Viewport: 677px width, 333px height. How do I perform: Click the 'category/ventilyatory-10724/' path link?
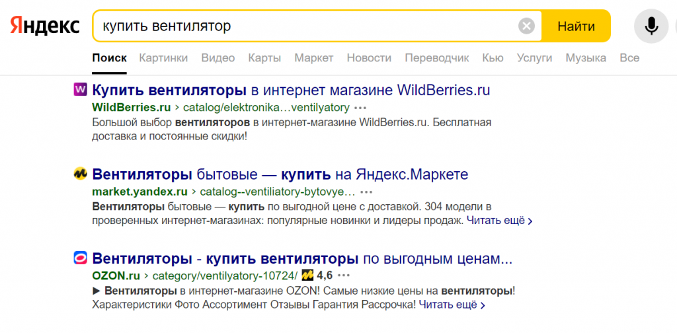point(225,276)
